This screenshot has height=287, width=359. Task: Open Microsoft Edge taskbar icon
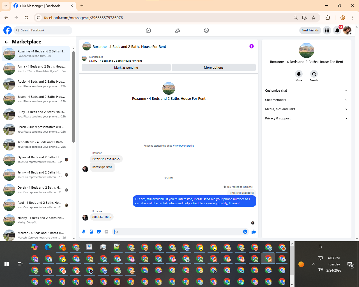(x=48, y=247)
